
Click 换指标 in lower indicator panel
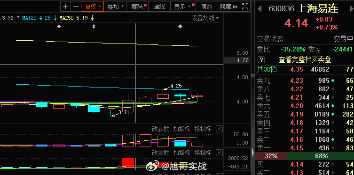(203, 153)
